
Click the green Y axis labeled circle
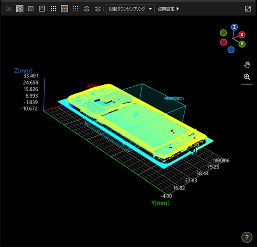coord(242,44)
